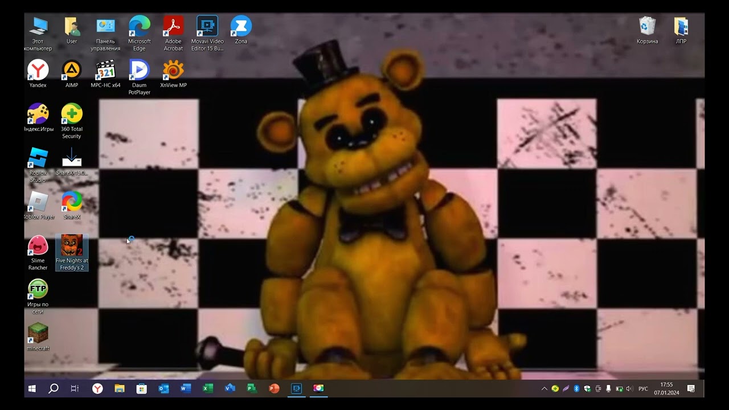Launch Excel from the taskbar
The height and width of the screenshot is (410, 729).
coord(208,388)
